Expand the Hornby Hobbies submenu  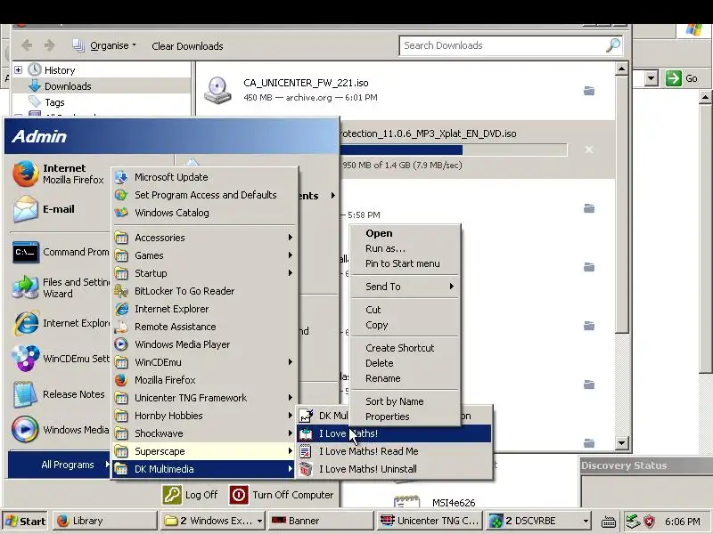coord(205,416)
